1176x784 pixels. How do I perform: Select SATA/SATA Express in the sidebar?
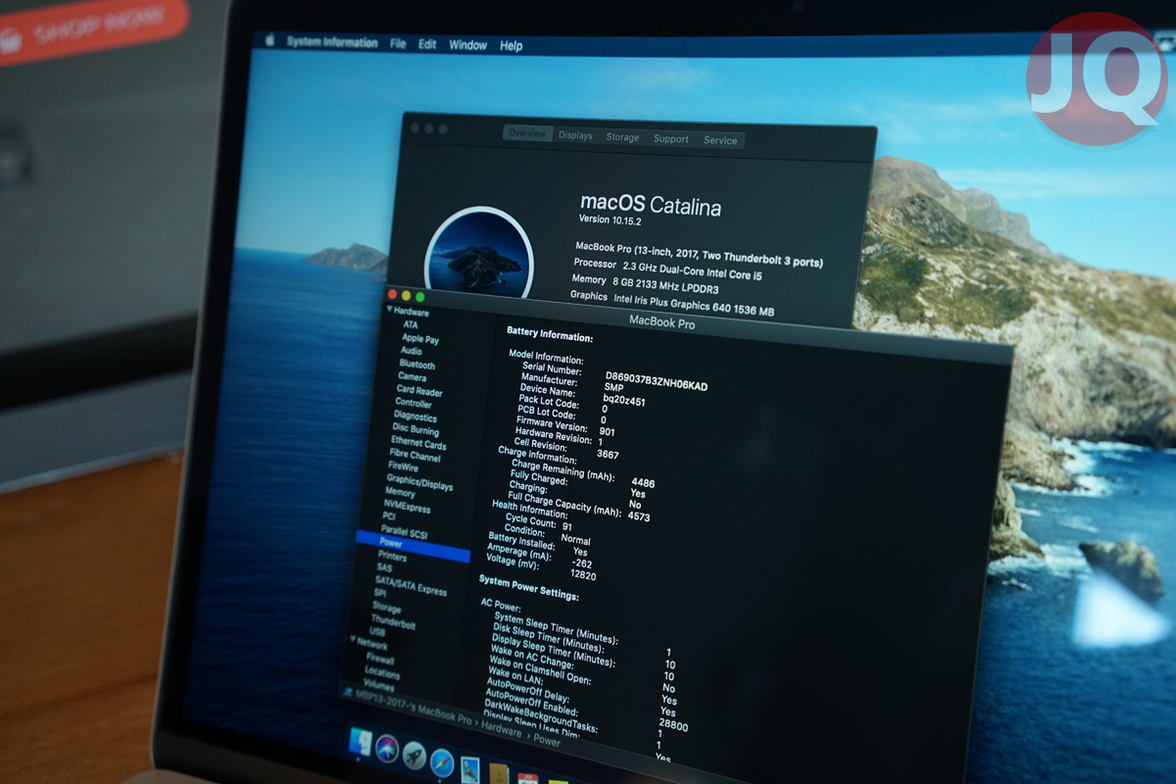tap(411, 585)
